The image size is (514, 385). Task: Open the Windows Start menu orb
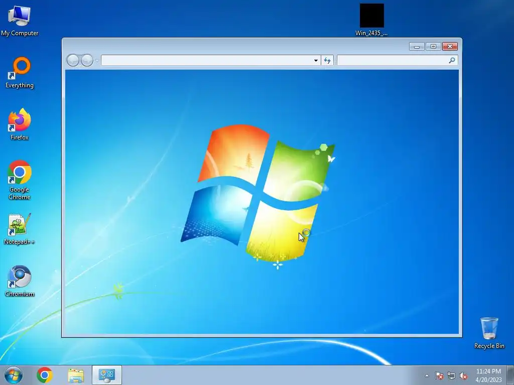pyautogui.click(x=14, y=375)
